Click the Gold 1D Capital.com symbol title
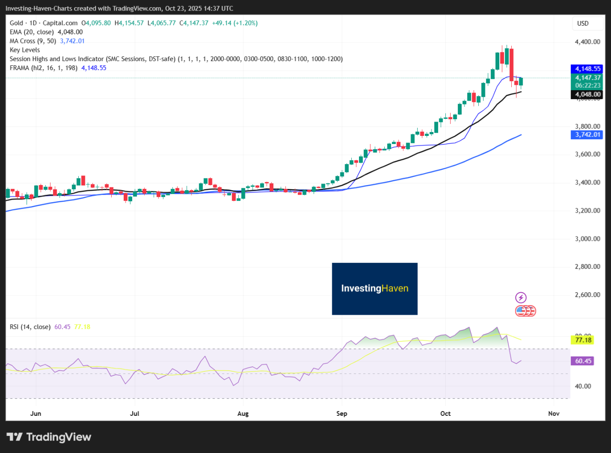Image resolution: width=611 pixels, height=453 pixels. pos(44,23)
